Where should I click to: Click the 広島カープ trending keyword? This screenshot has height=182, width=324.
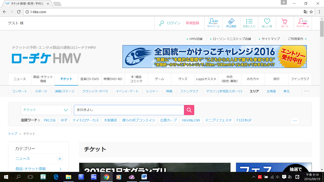tap(168, 120)
